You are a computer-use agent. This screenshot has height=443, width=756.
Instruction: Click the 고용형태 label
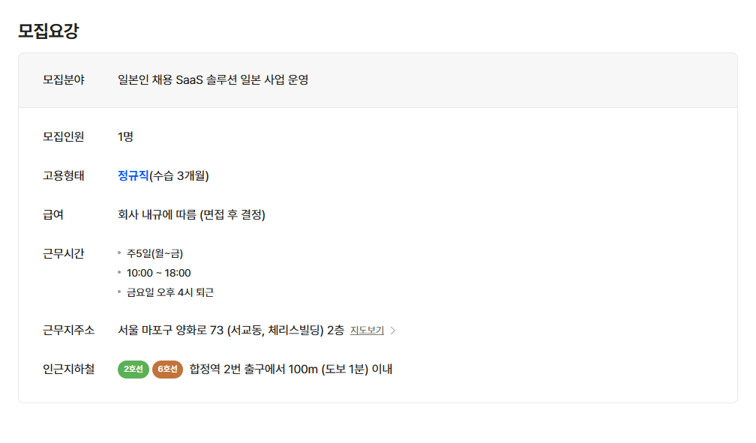(63, 175)
